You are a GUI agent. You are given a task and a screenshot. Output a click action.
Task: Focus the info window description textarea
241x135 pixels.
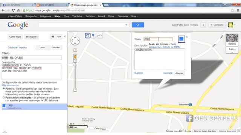pos(160,59)
